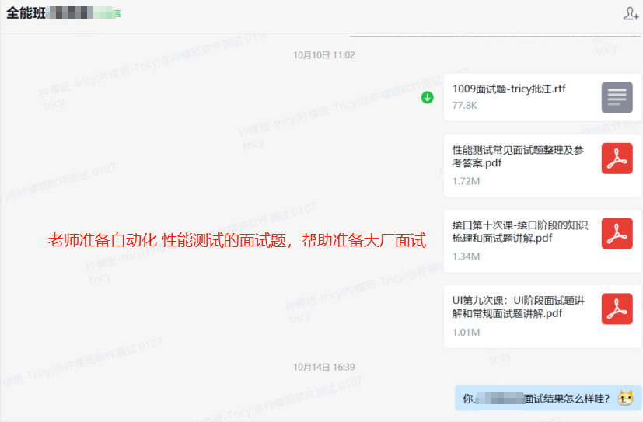
Task: Click the cat emoji in the message
Action: pos(624,399)
